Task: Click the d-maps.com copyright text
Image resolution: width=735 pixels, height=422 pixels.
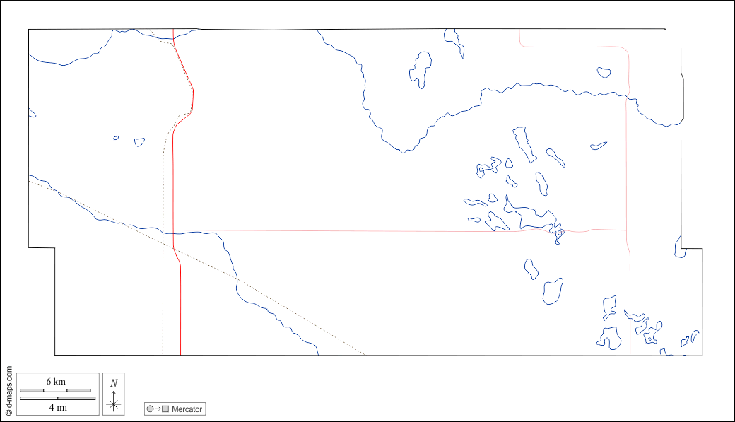Action: point(8,391)
